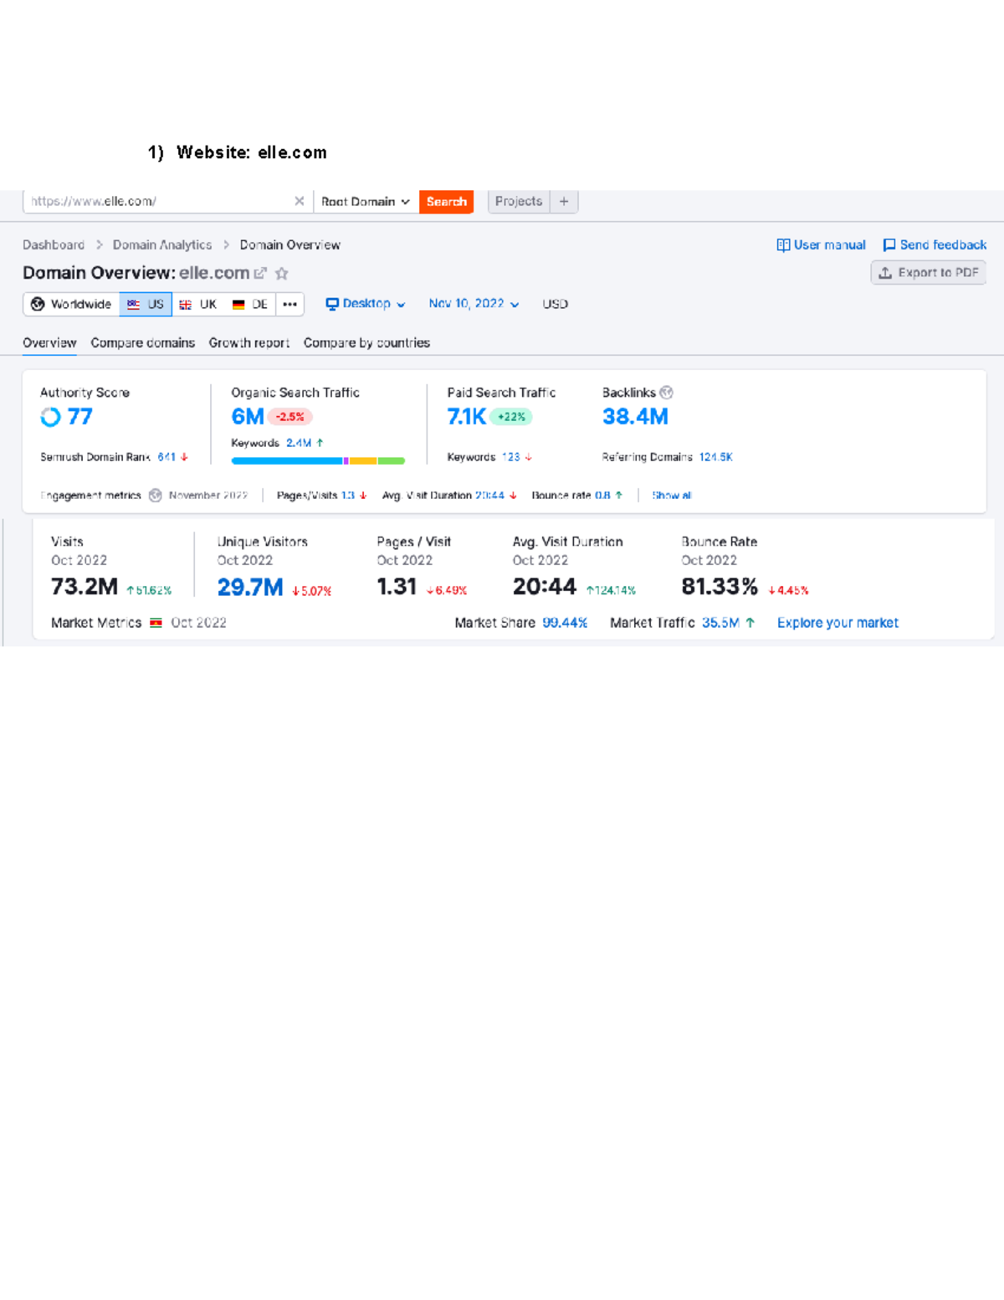
Task: Open the Nov 10, 2022 date selector
Action: pos(473,304)
